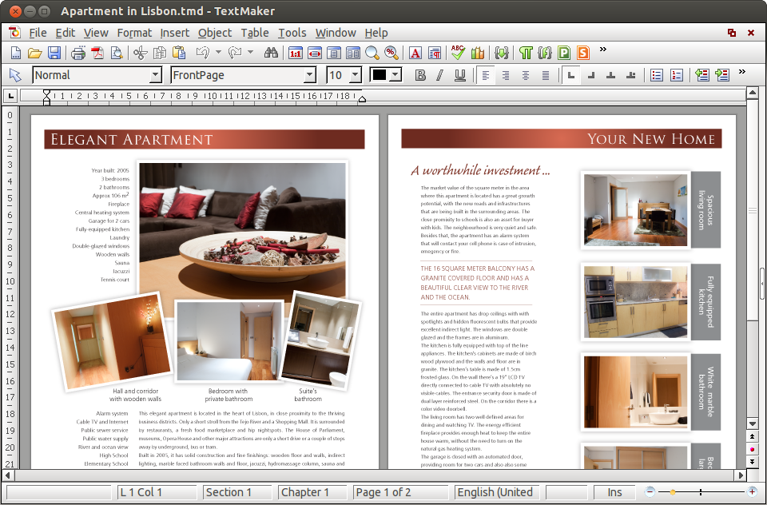Print the document using the printer icon
This screenshot has width=767, height=505.
click(x=78, y=53)
